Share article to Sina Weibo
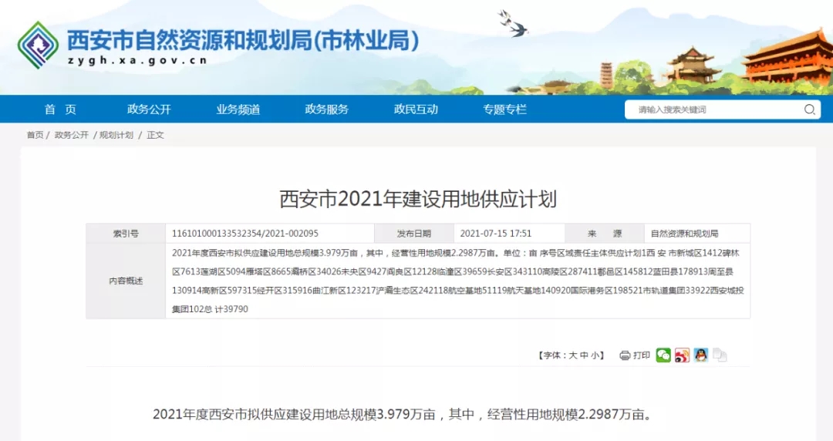 coord(682,355)
